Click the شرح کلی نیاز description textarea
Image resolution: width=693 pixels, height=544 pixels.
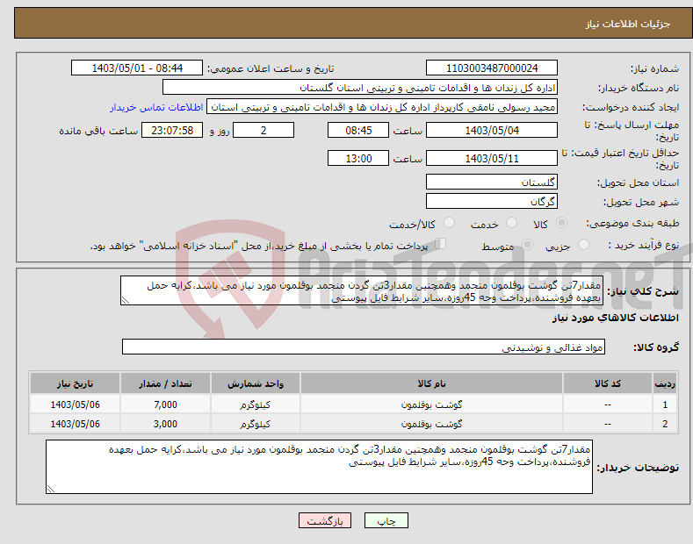click(x=362, y=290)
